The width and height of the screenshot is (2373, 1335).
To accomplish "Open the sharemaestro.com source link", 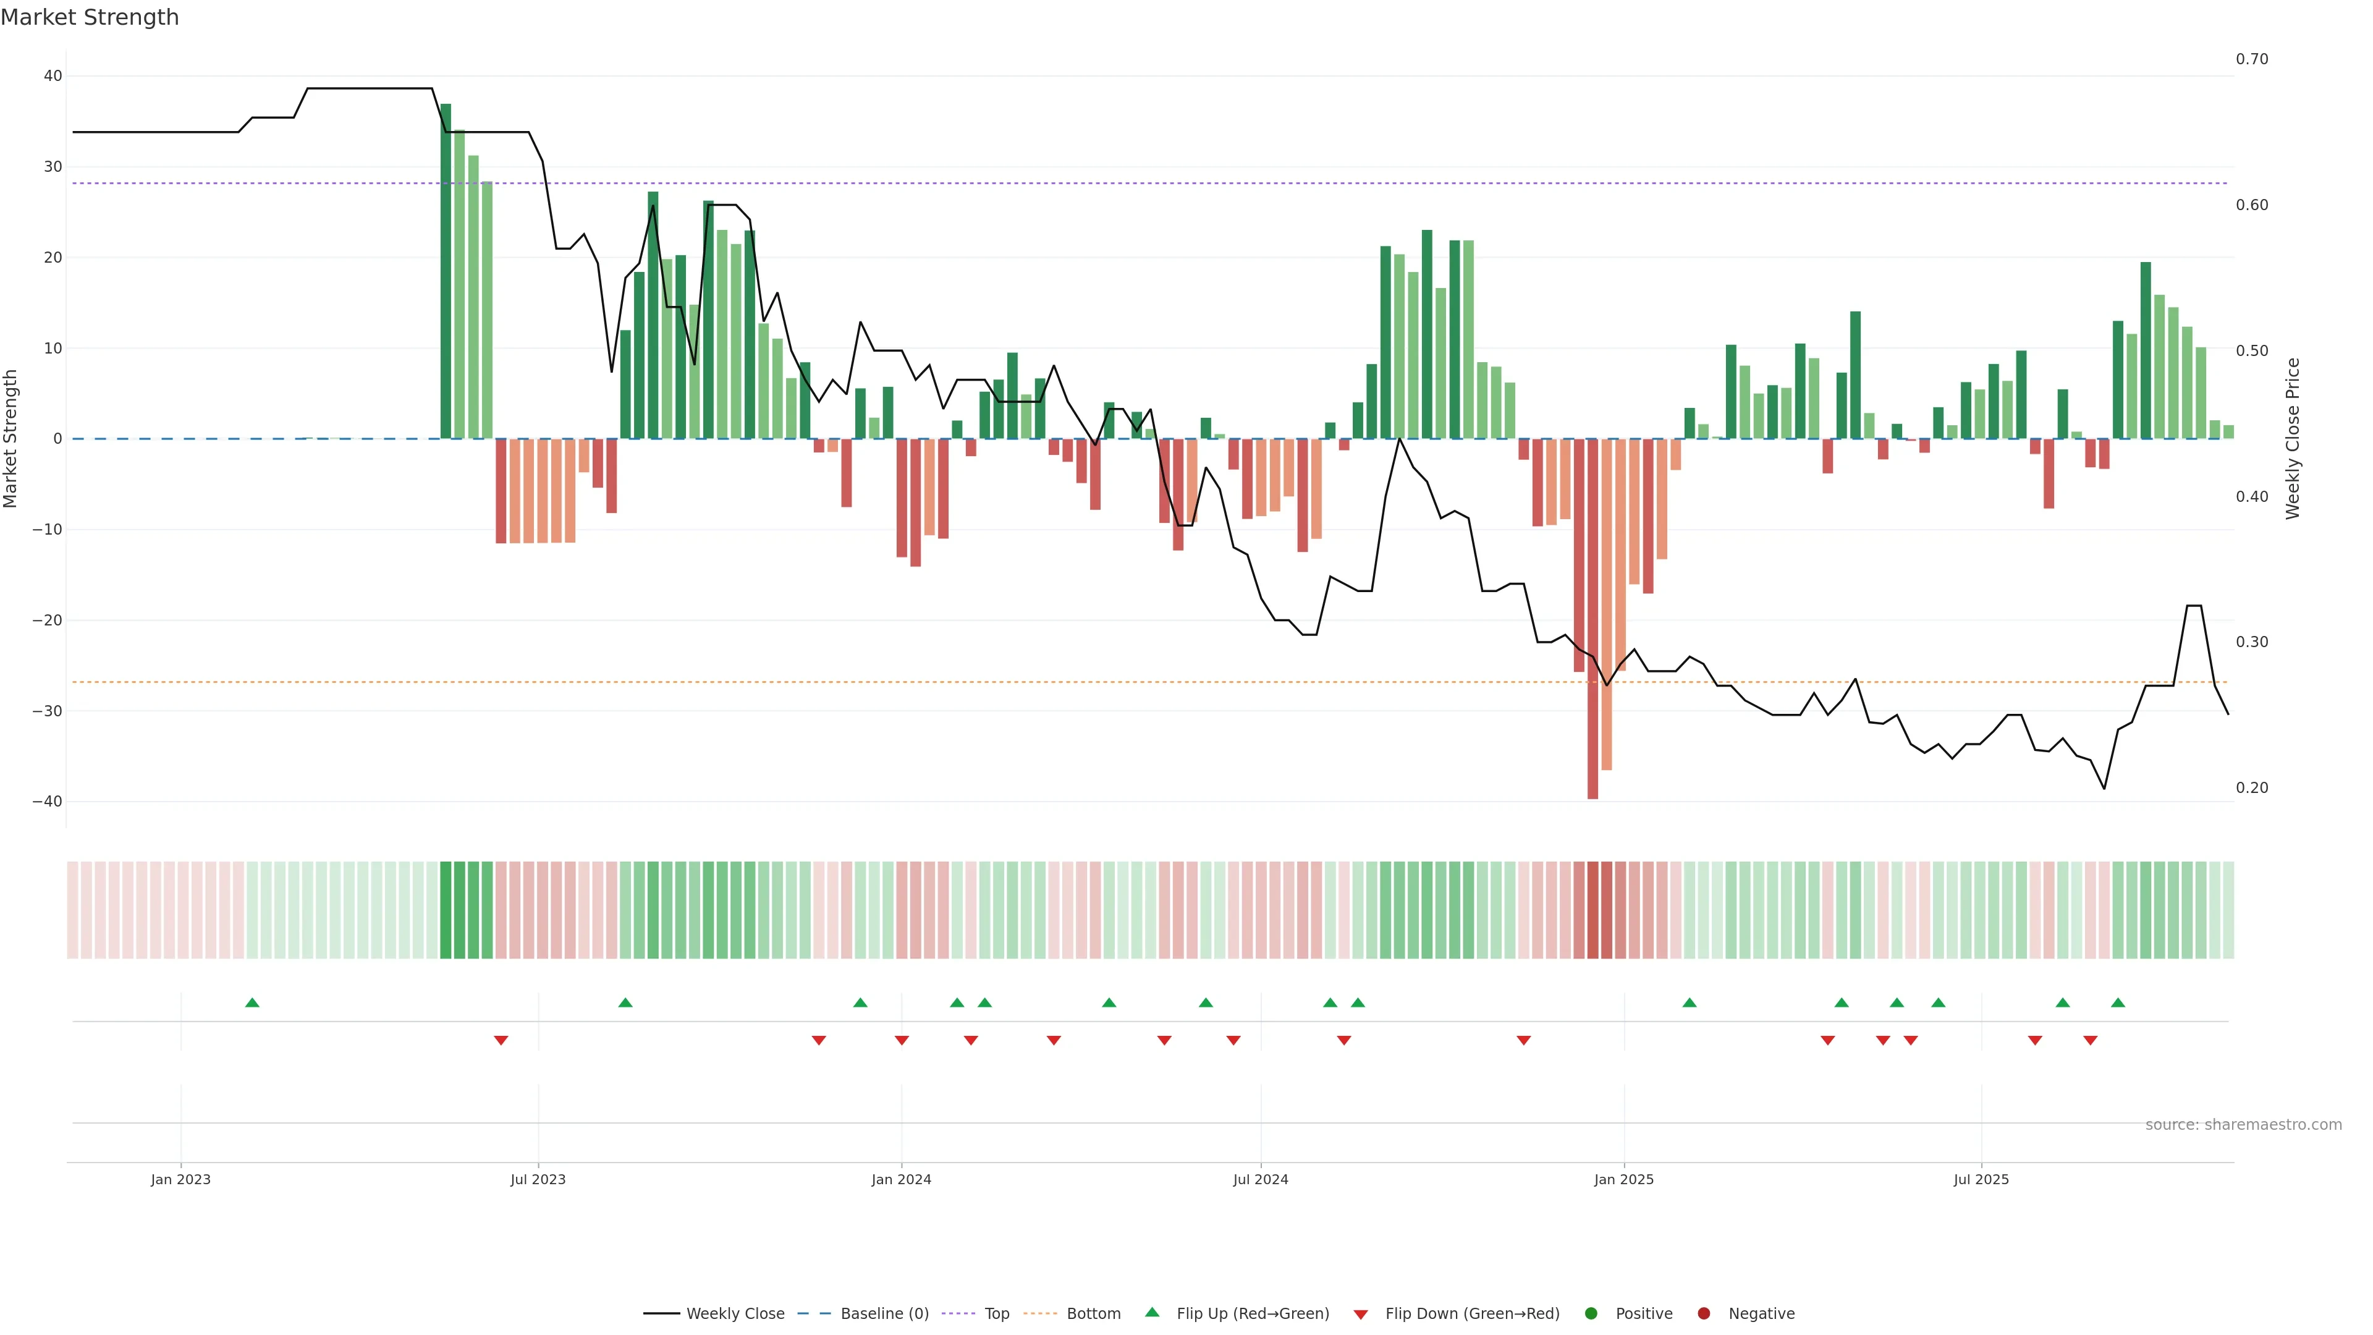I will click(2243, 1125).
